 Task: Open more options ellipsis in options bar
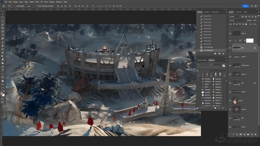93,6
